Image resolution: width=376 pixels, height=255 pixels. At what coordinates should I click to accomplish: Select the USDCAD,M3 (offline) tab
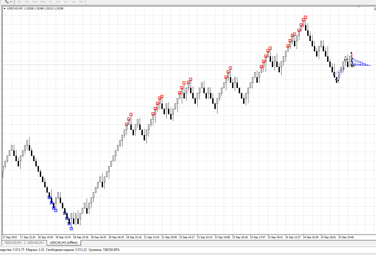(x=64, y=243)
